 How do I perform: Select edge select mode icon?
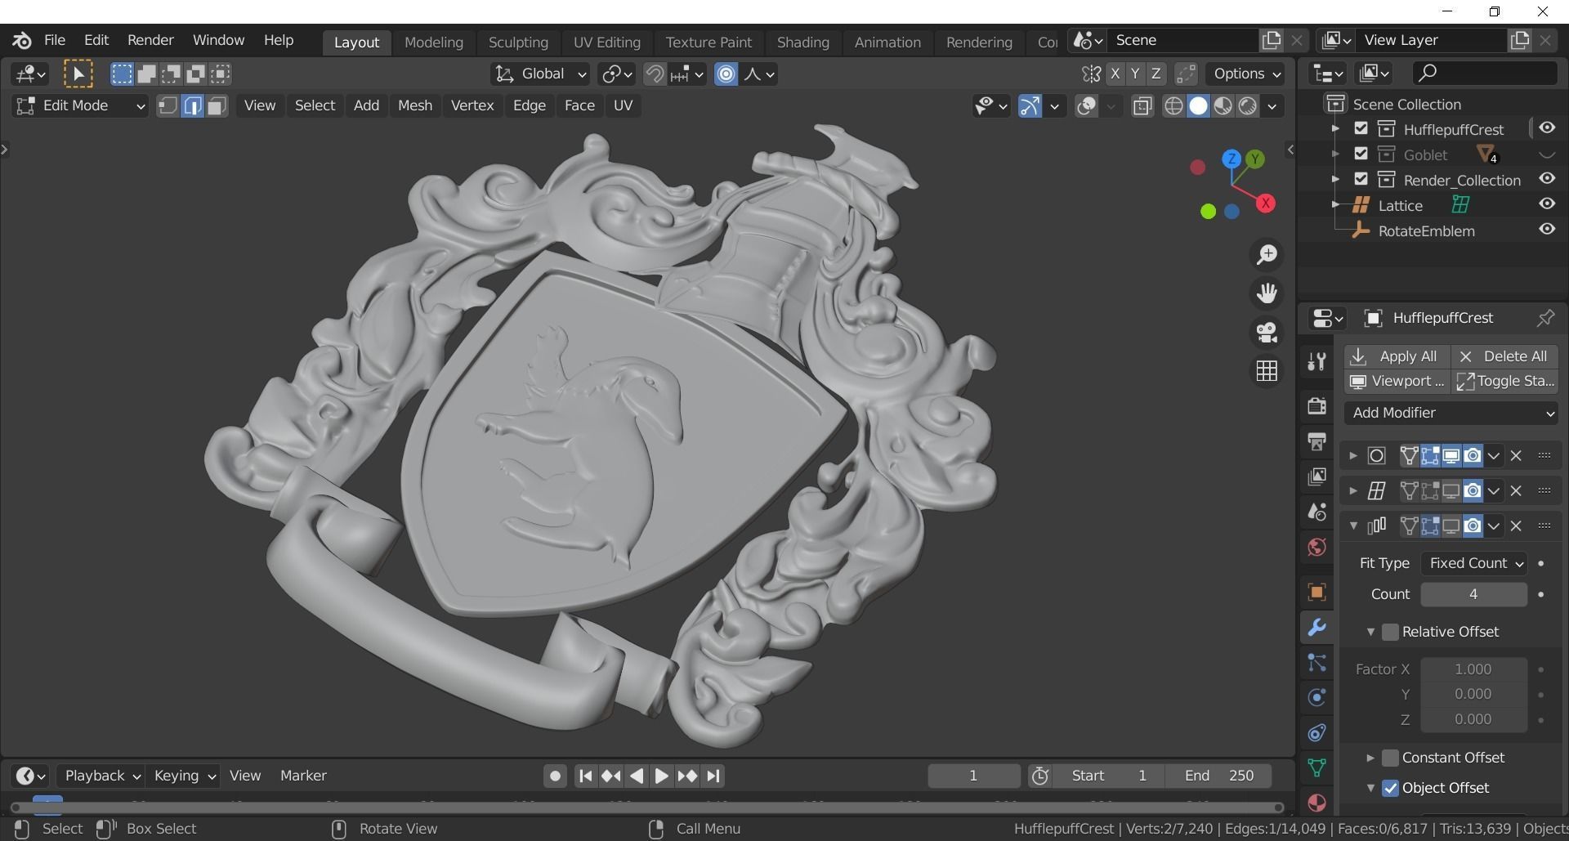(192, 106)
